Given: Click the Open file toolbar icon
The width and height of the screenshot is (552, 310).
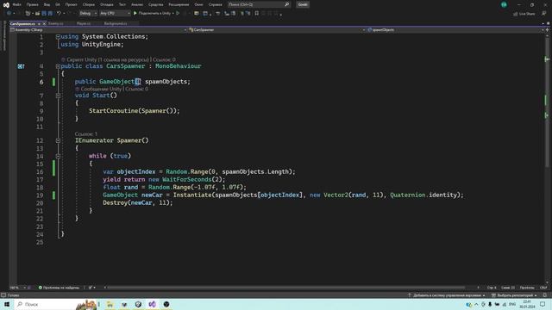Looking at the screenshot, I should click(x=37, y=14).
